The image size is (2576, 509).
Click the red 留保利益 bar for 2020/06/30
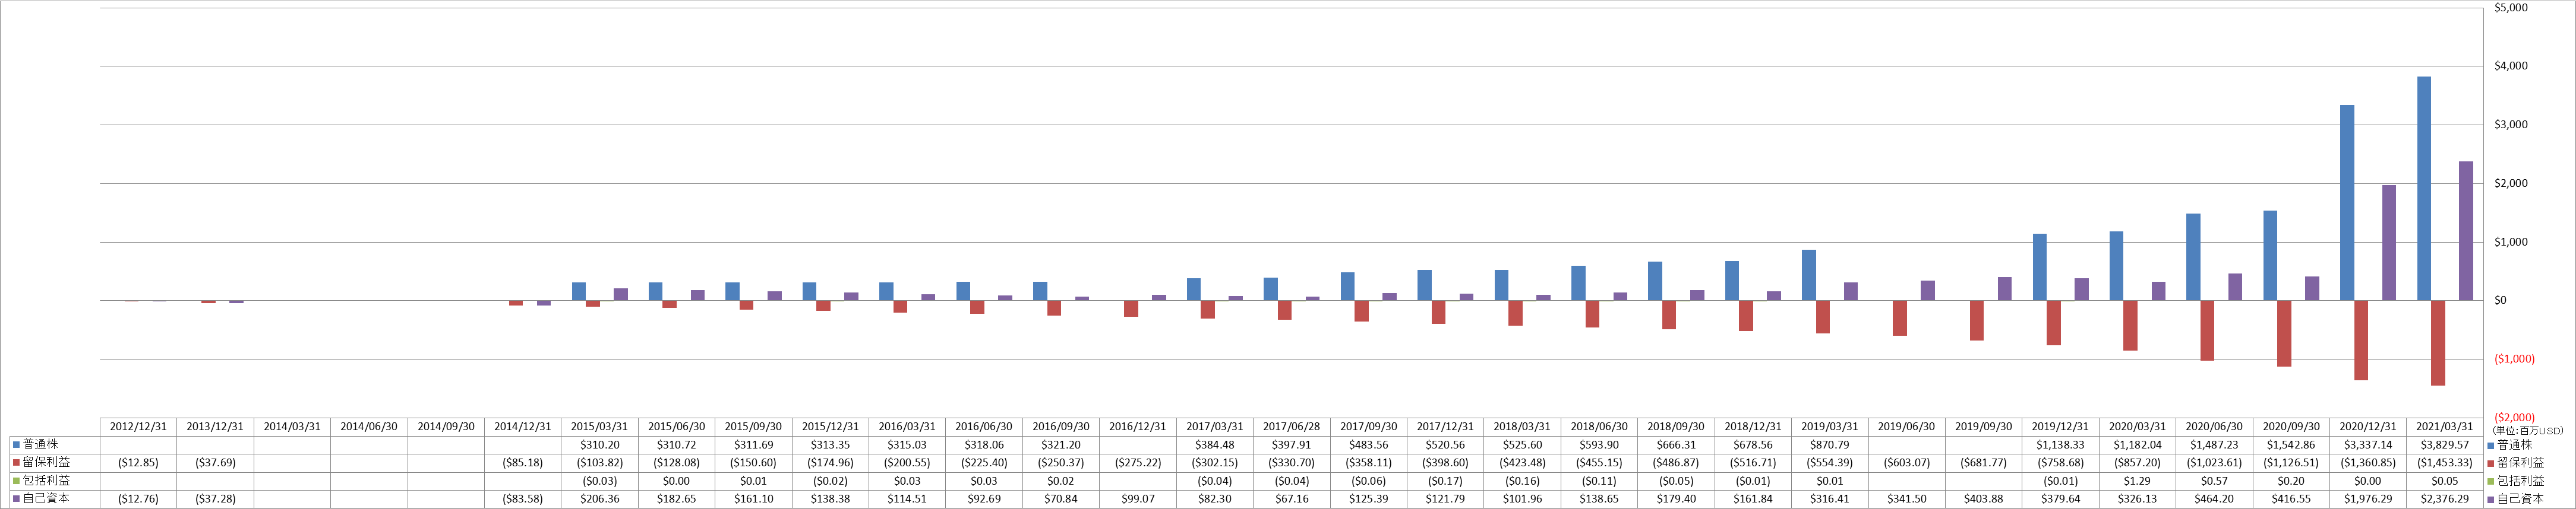tap(2207, 330)
